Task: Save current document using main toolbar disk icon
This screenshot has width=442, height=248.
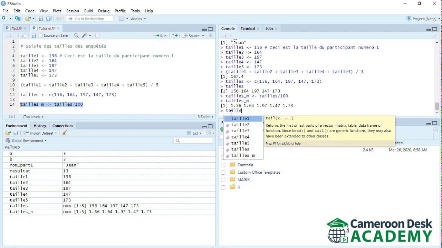Action: tap(41, 19)
